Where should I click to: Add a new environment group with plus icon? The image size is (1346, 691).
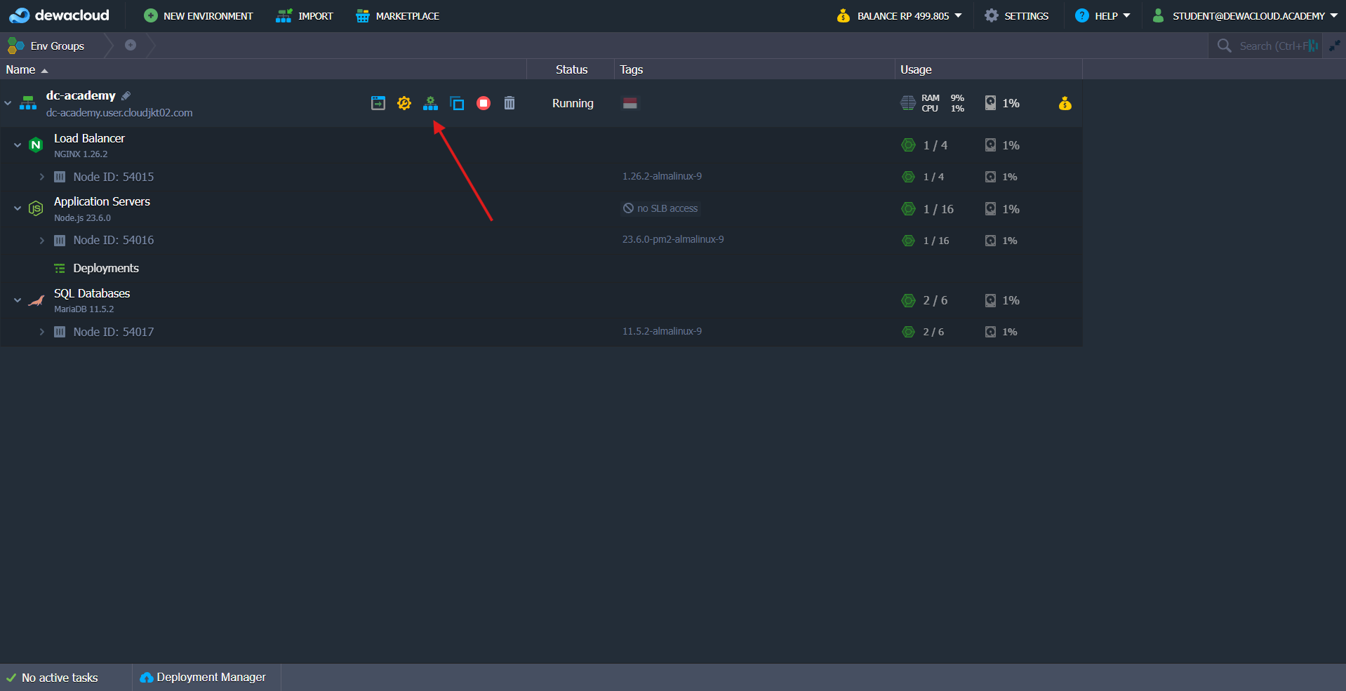(x=131, y=45)
